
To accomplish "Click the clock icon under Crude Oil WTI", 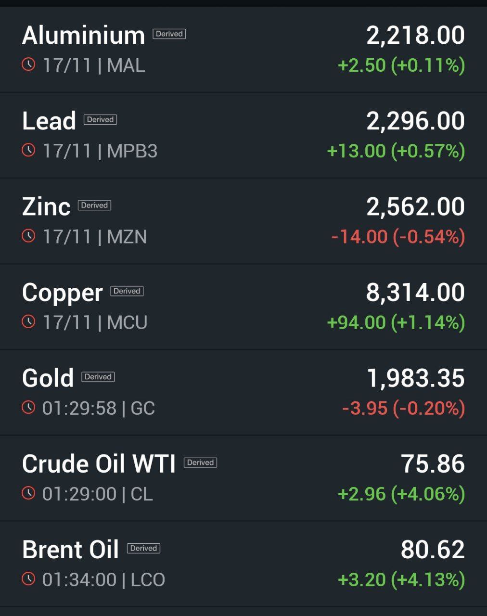I will coord(28,493).
